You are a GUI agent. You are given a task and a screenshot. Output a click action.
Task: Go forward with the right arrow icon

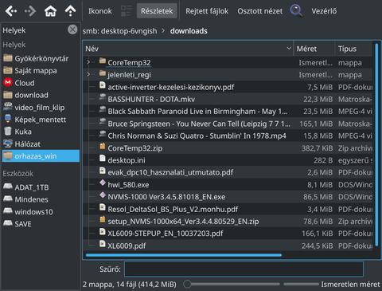[x=30, y=11]
